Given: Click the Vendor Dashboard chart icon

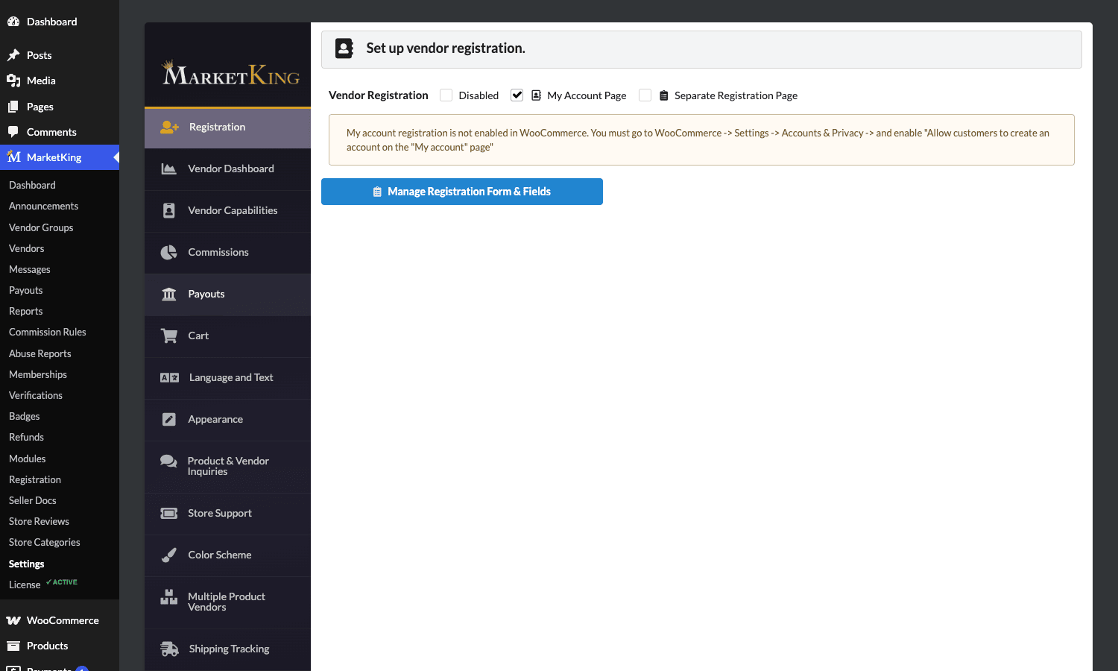Looking at the screenshot, I should coord(169,169).
